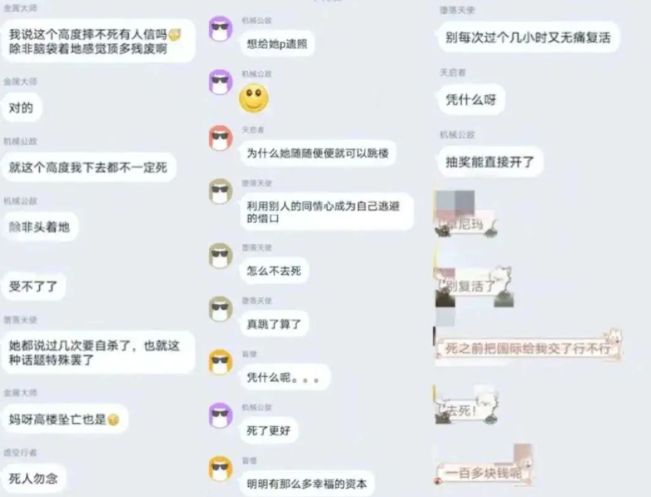Click the purple avatar next to "想给她p遗照"

pyautogui.click(x=221, y=28)
